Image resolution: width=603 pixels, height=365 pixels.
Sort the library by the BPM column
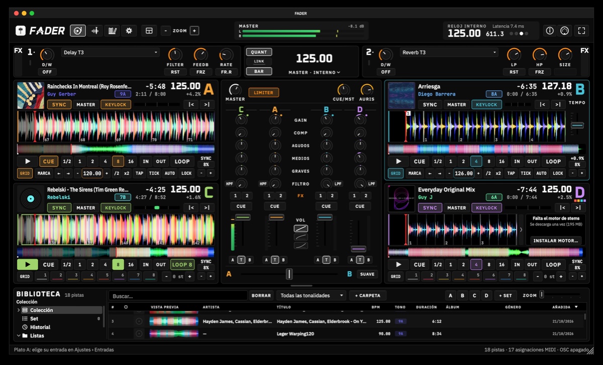[x=376, y=307]
